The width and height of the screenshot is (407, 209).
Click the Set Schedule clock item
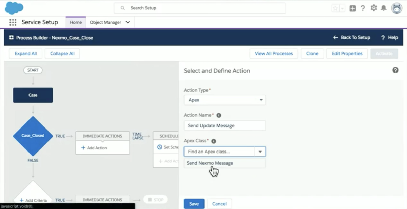point(168,147)
